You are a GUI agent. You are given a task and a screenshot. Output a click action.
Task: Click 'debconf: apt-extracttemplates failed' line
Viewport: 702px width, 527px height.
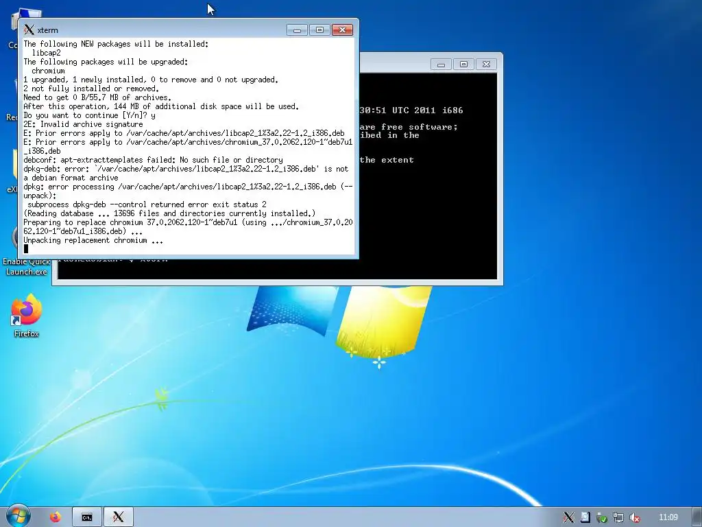point(153,160)
